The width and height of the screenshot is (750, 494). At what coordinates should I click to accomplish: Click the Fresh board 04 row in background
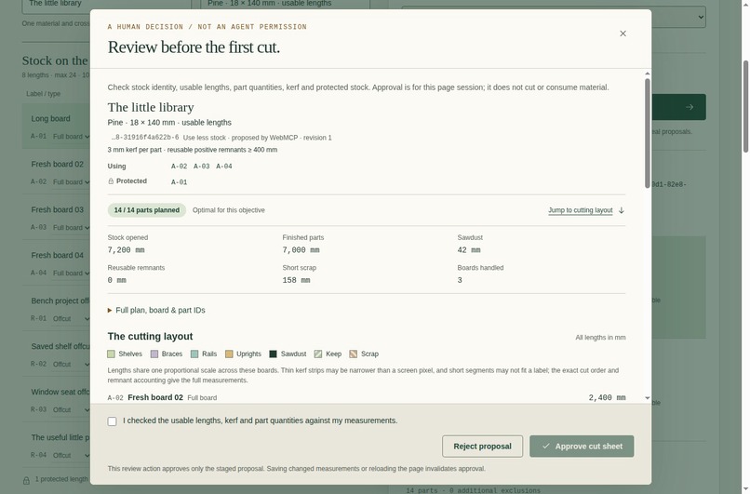coord(56,263)
